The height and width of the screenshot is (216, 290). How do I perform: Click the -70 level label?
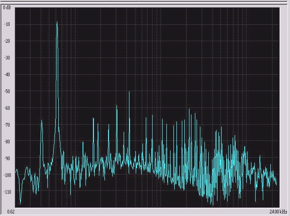coord(8,125)
